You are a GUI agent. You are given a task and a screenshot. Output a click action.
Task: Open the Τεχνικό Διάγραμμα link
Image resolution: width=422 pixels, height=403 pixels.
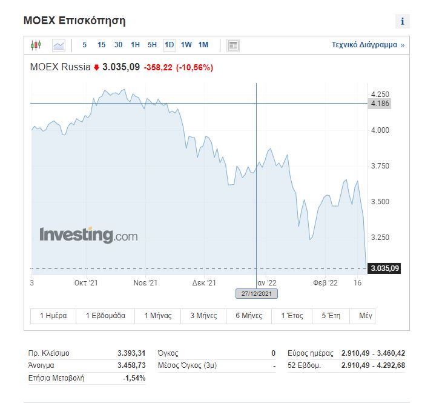(368, 45)
